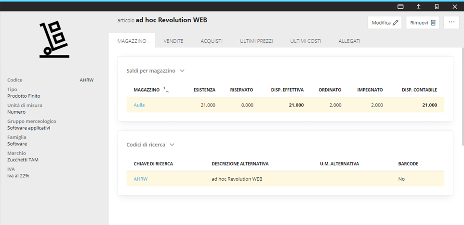Click the DISP. EFFETTIVA column header

[287, 90]
